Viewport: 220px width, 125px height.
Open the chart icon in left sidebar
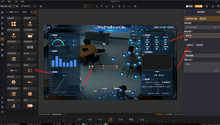pyautogui.click(x=2, y=23)
